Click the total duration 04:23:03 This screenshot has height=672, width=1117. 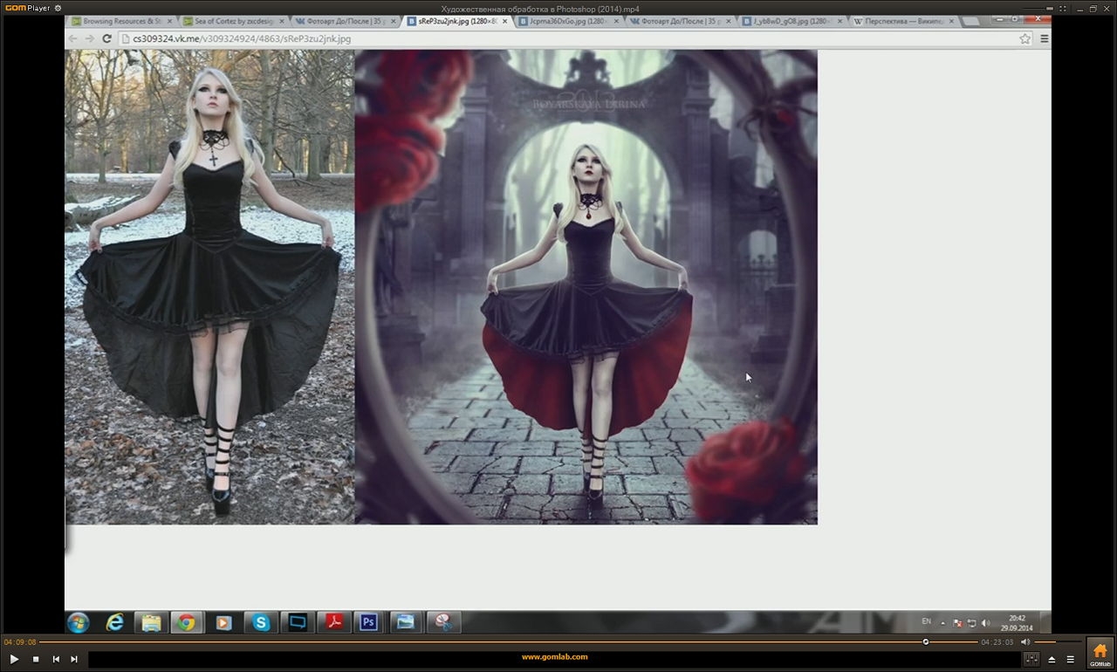(x=997, y=642)
